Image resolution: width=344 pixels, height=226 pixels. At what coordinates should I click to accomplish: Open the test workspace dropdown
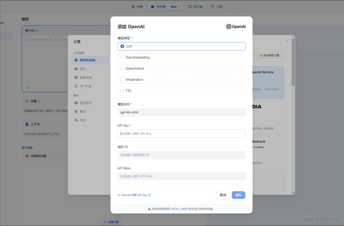175,7
